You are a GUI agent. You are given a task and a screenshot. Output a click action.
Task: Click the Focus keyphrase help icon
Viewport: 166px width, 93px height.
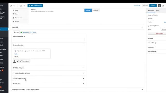click(24, 36)
